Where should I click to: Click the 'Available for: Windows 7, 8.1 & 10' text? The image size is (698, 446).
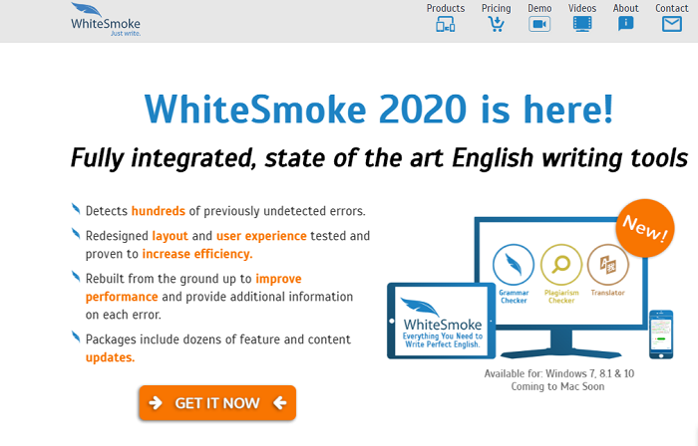point(559,373)
